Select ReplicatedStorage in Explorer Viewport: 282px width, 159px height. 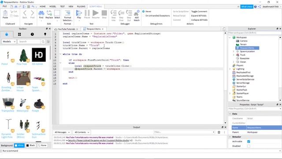coord(245,76)
